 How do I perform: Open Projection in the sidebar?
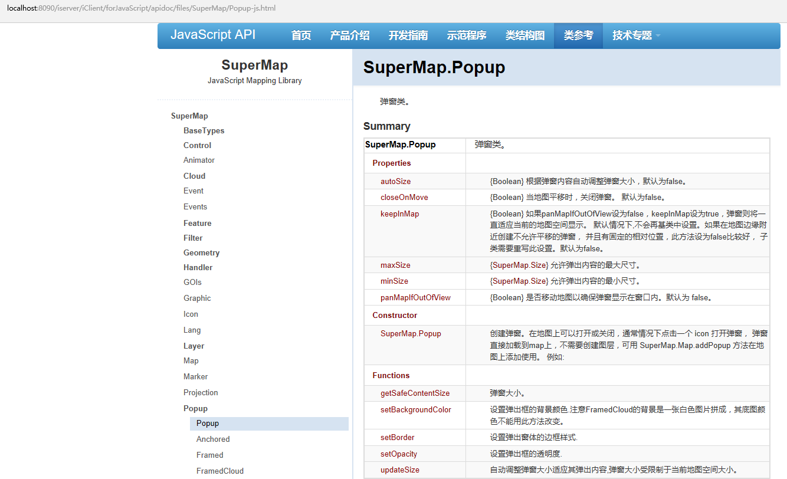(x=201, y=393)
